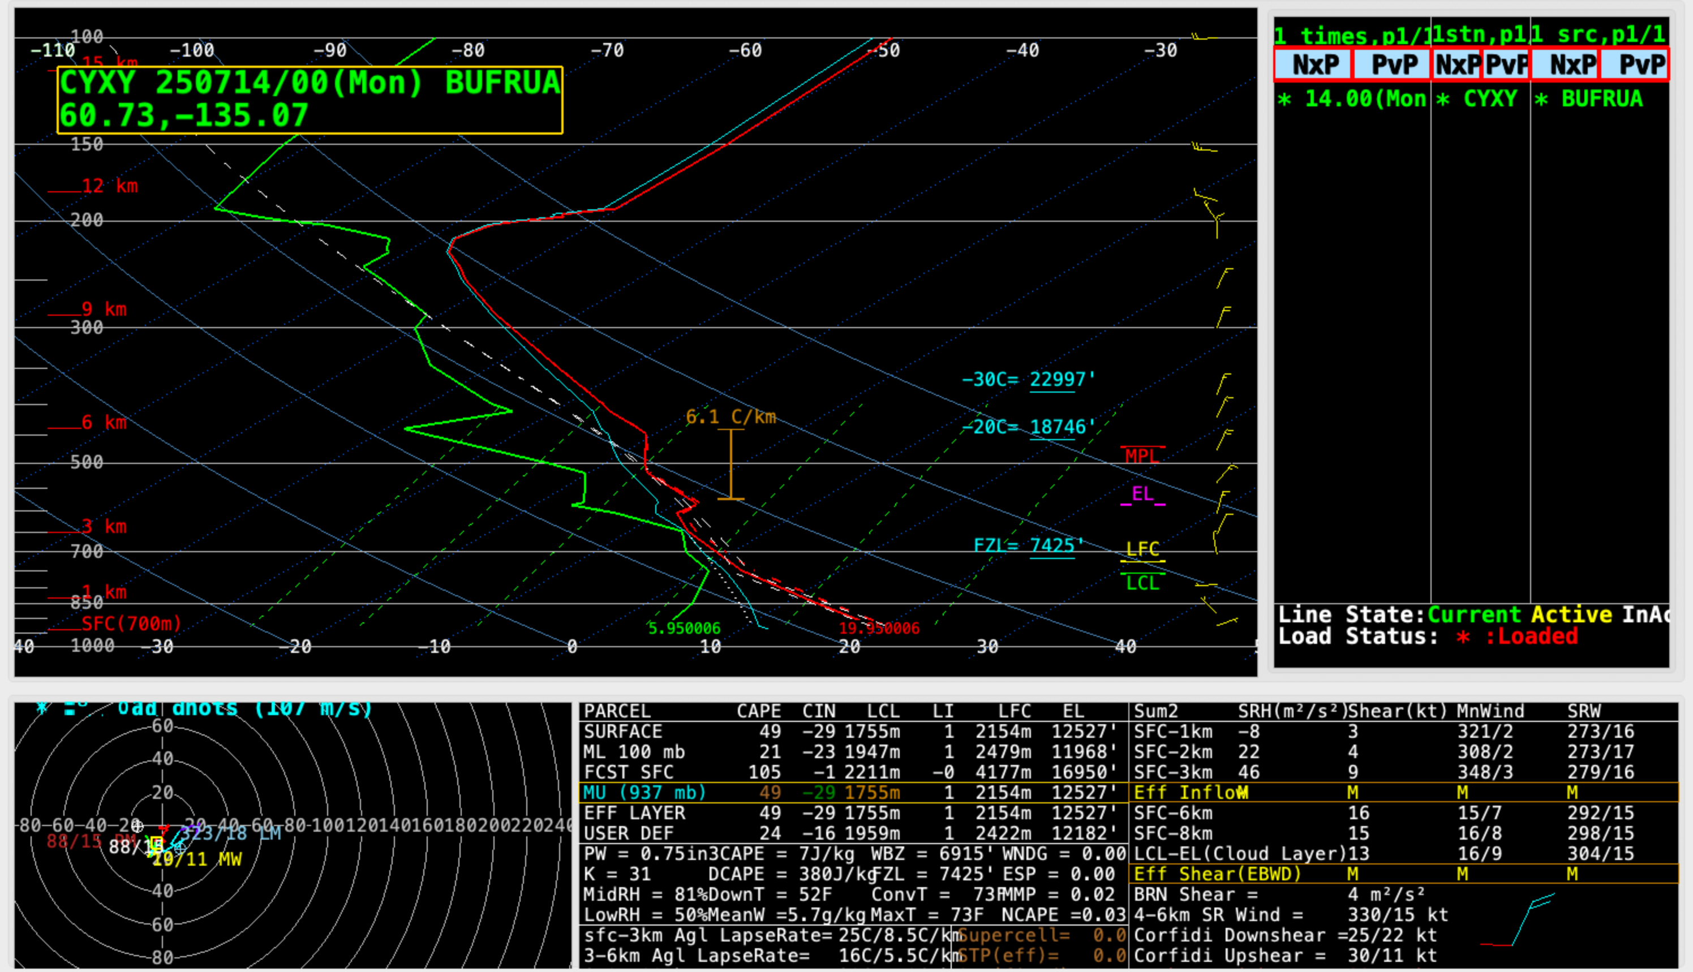1693x972 pixels.
Task: Select the BUFRUA source entry
Action: (1589, 100)
